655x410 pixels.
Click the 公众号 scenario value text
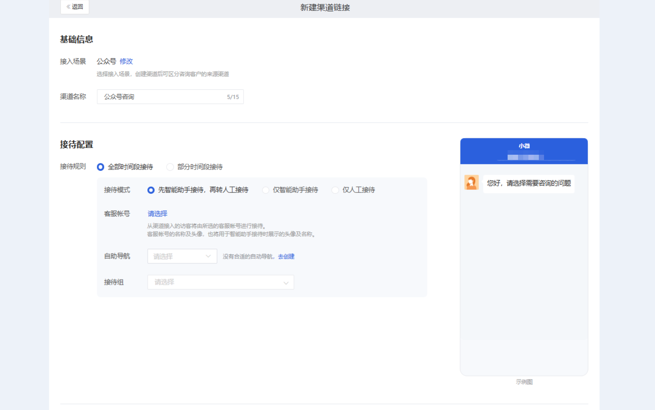click(x=106, y=62)
